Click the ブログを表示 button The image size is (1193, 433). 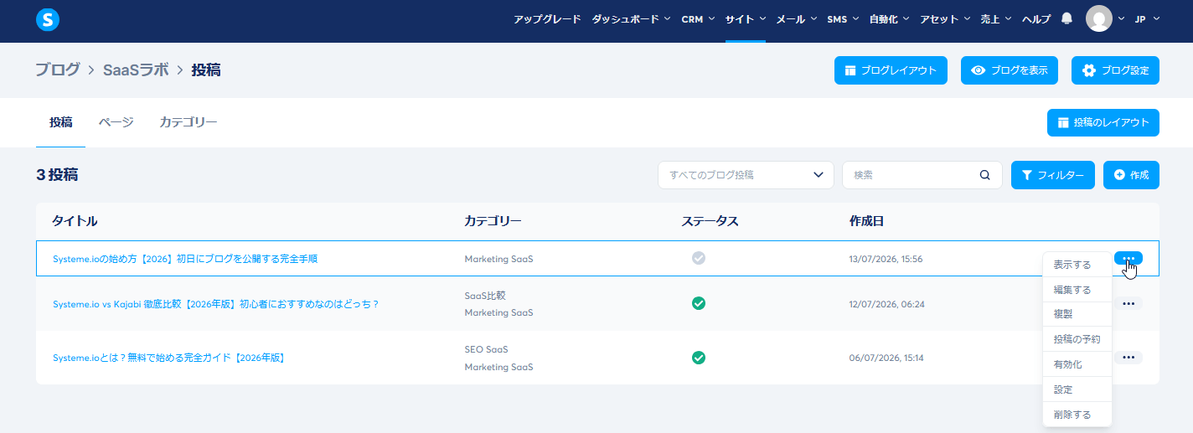1010,70
